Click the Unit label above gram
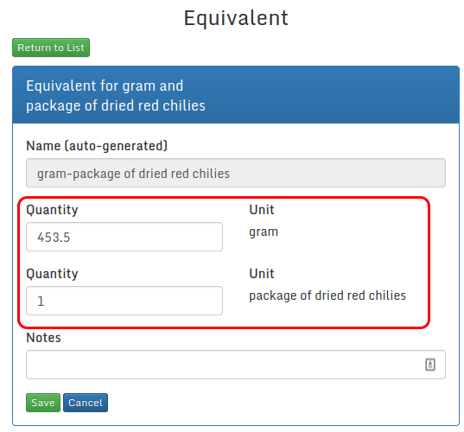Viewport: 464px width, 432px height. (262, 210)
